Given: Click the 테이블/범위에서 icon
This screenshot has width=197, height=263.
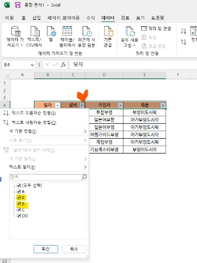Looking at the screenshot, I should point(67,31).
